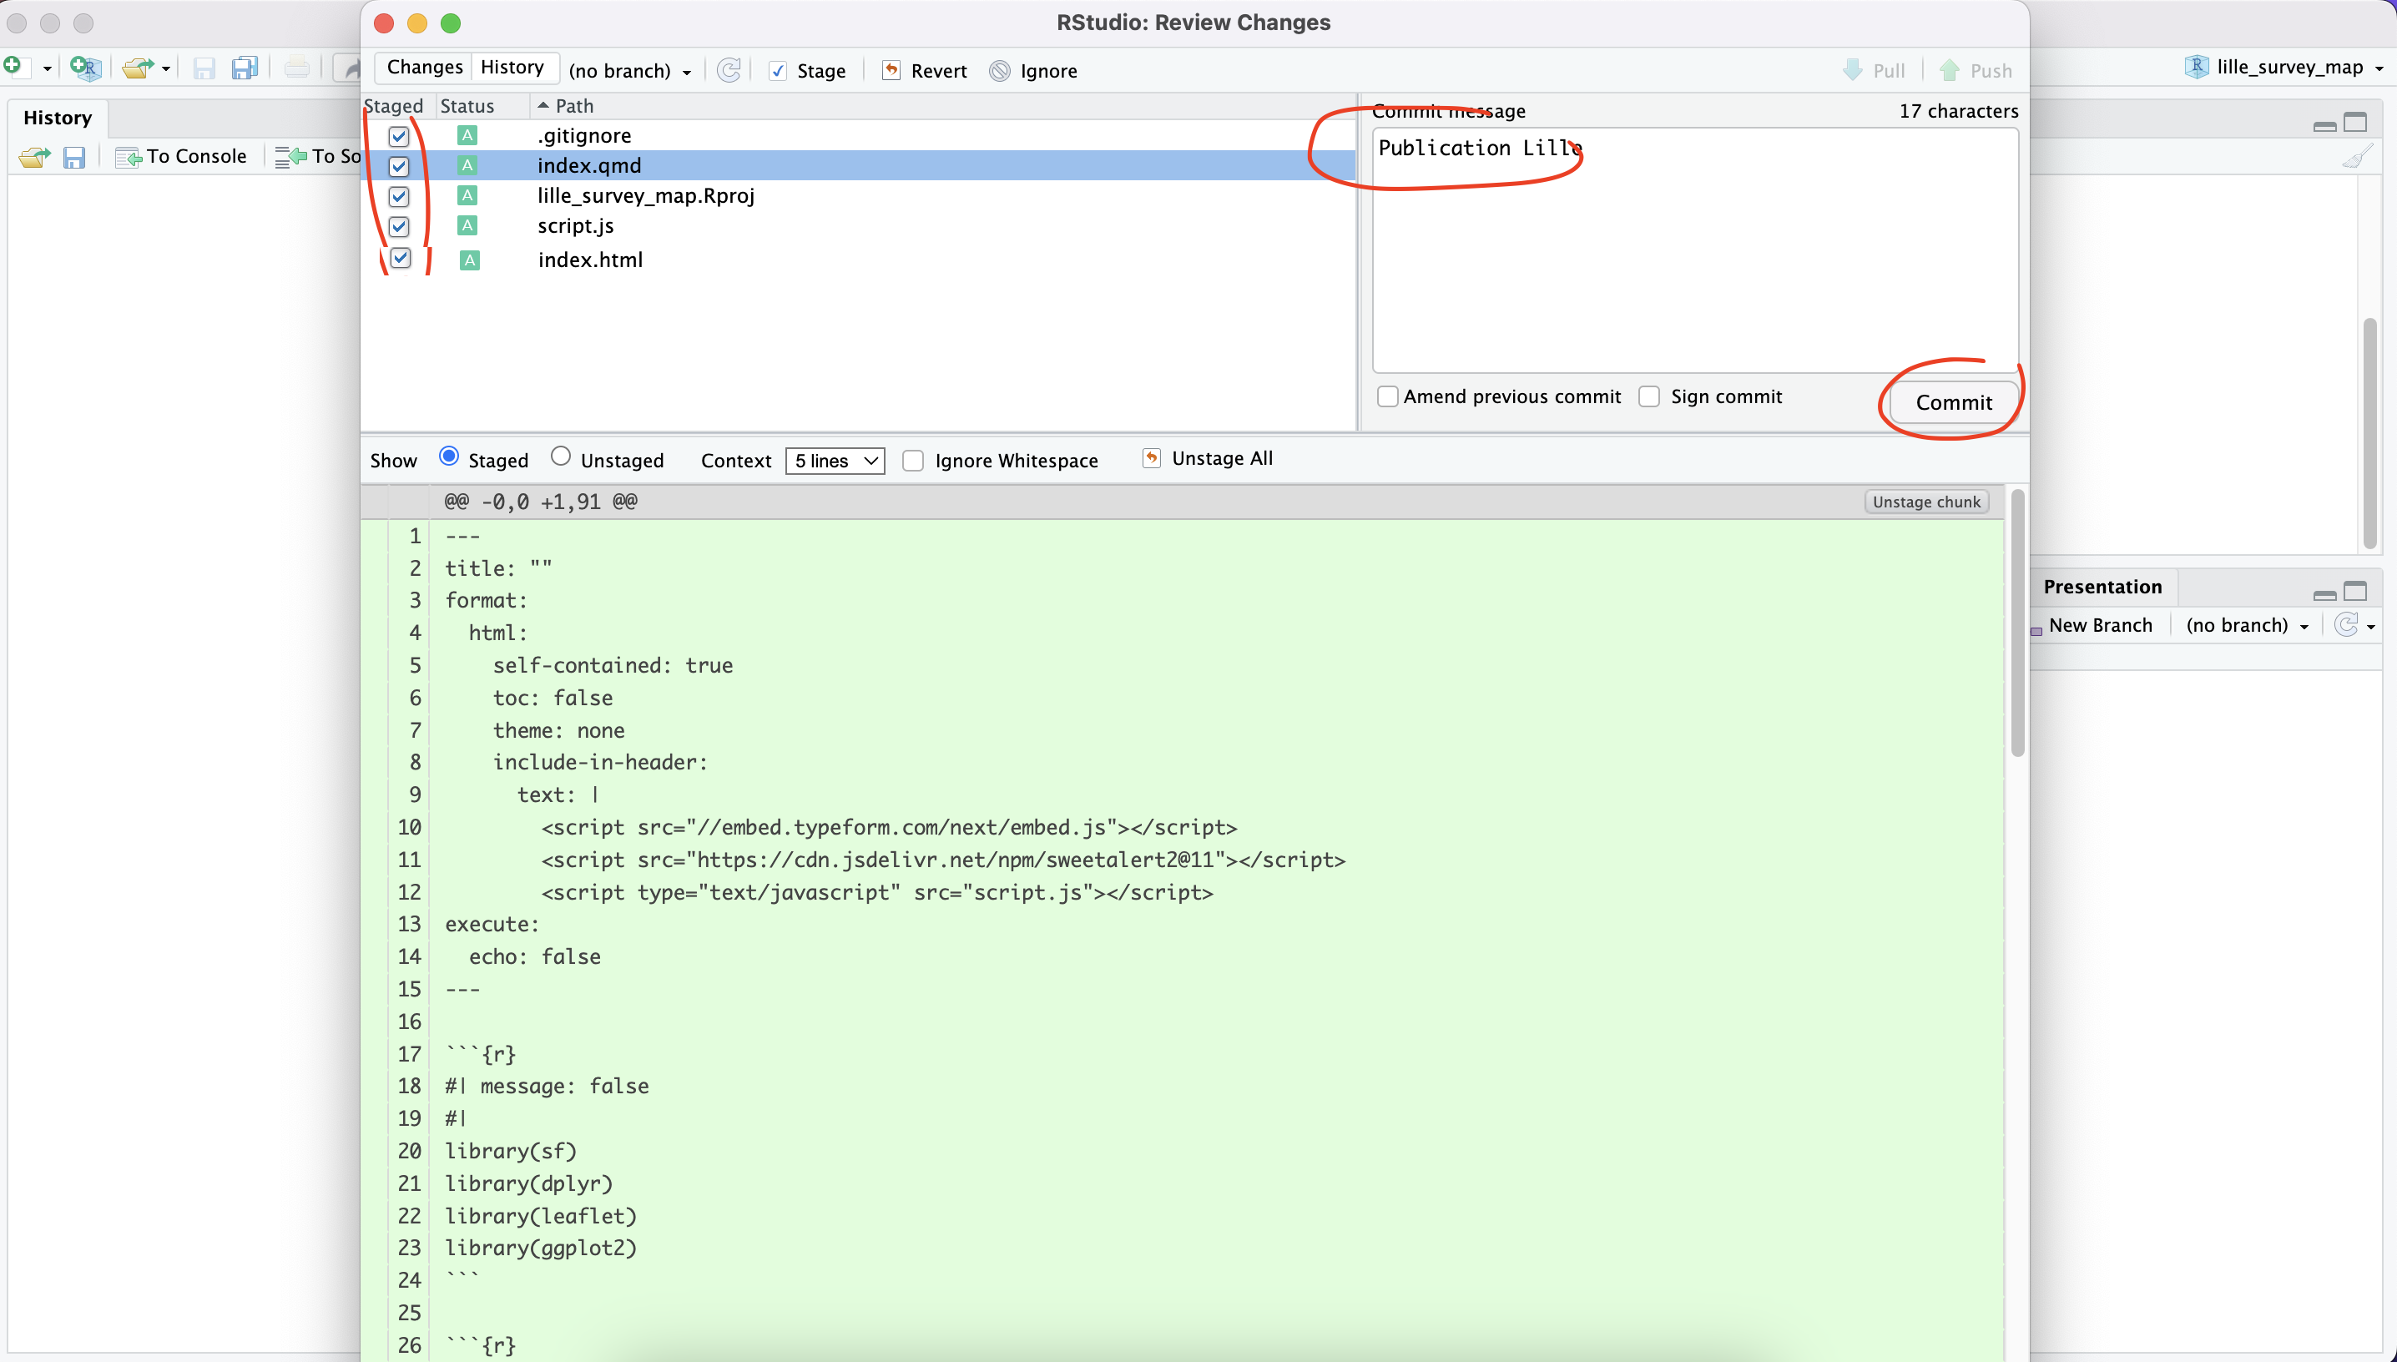Click Added status icon of script.js

(467, 225)
